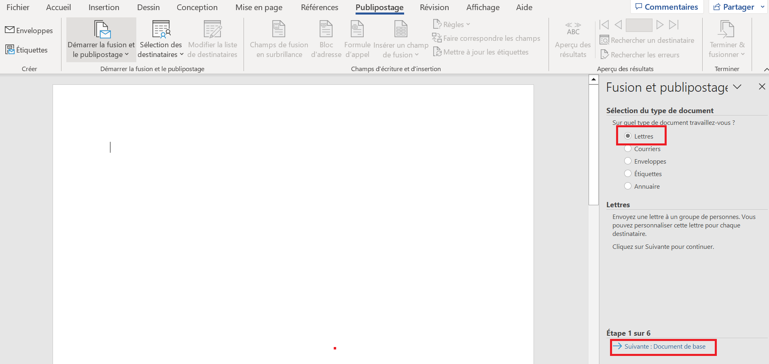Click the Formule d'appel icon

(357, 29)
